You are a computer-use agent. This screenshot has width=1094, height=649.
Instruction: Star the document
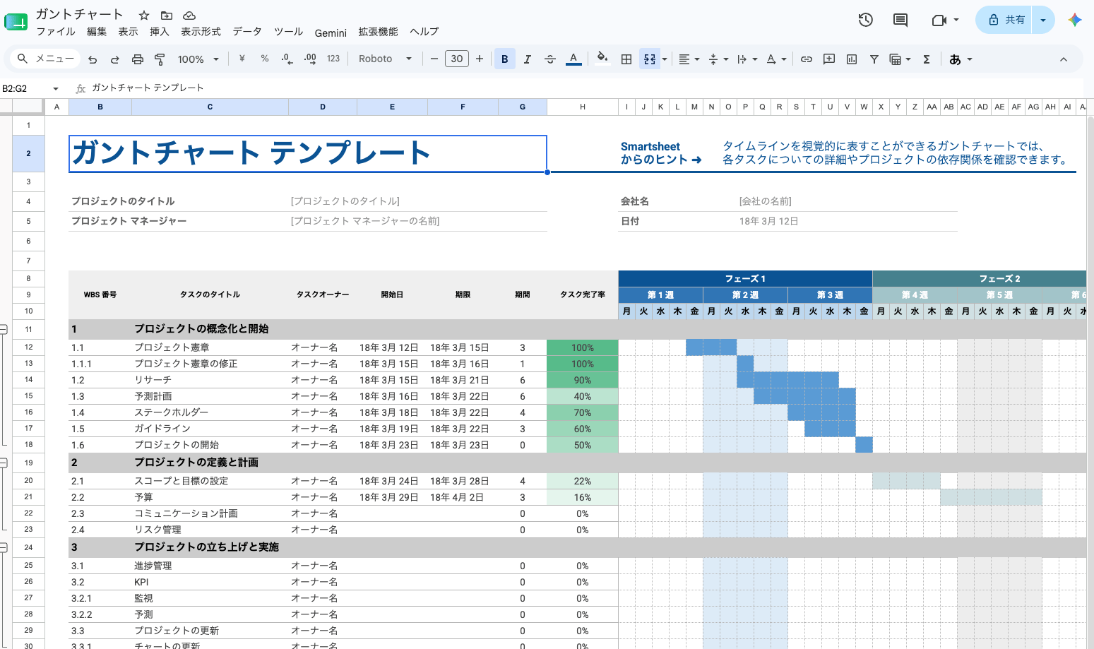(144, 15)
